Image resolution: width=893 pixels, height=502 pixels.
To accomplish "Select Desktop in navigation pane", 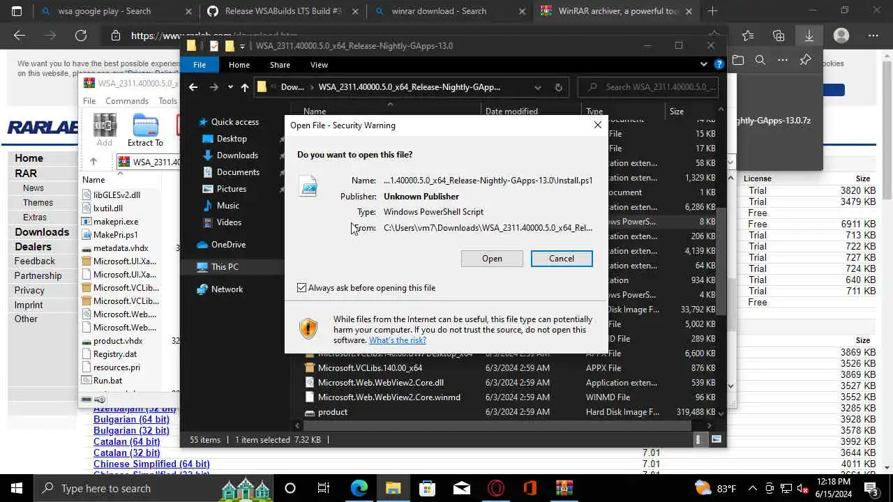I will click(232, 139).
